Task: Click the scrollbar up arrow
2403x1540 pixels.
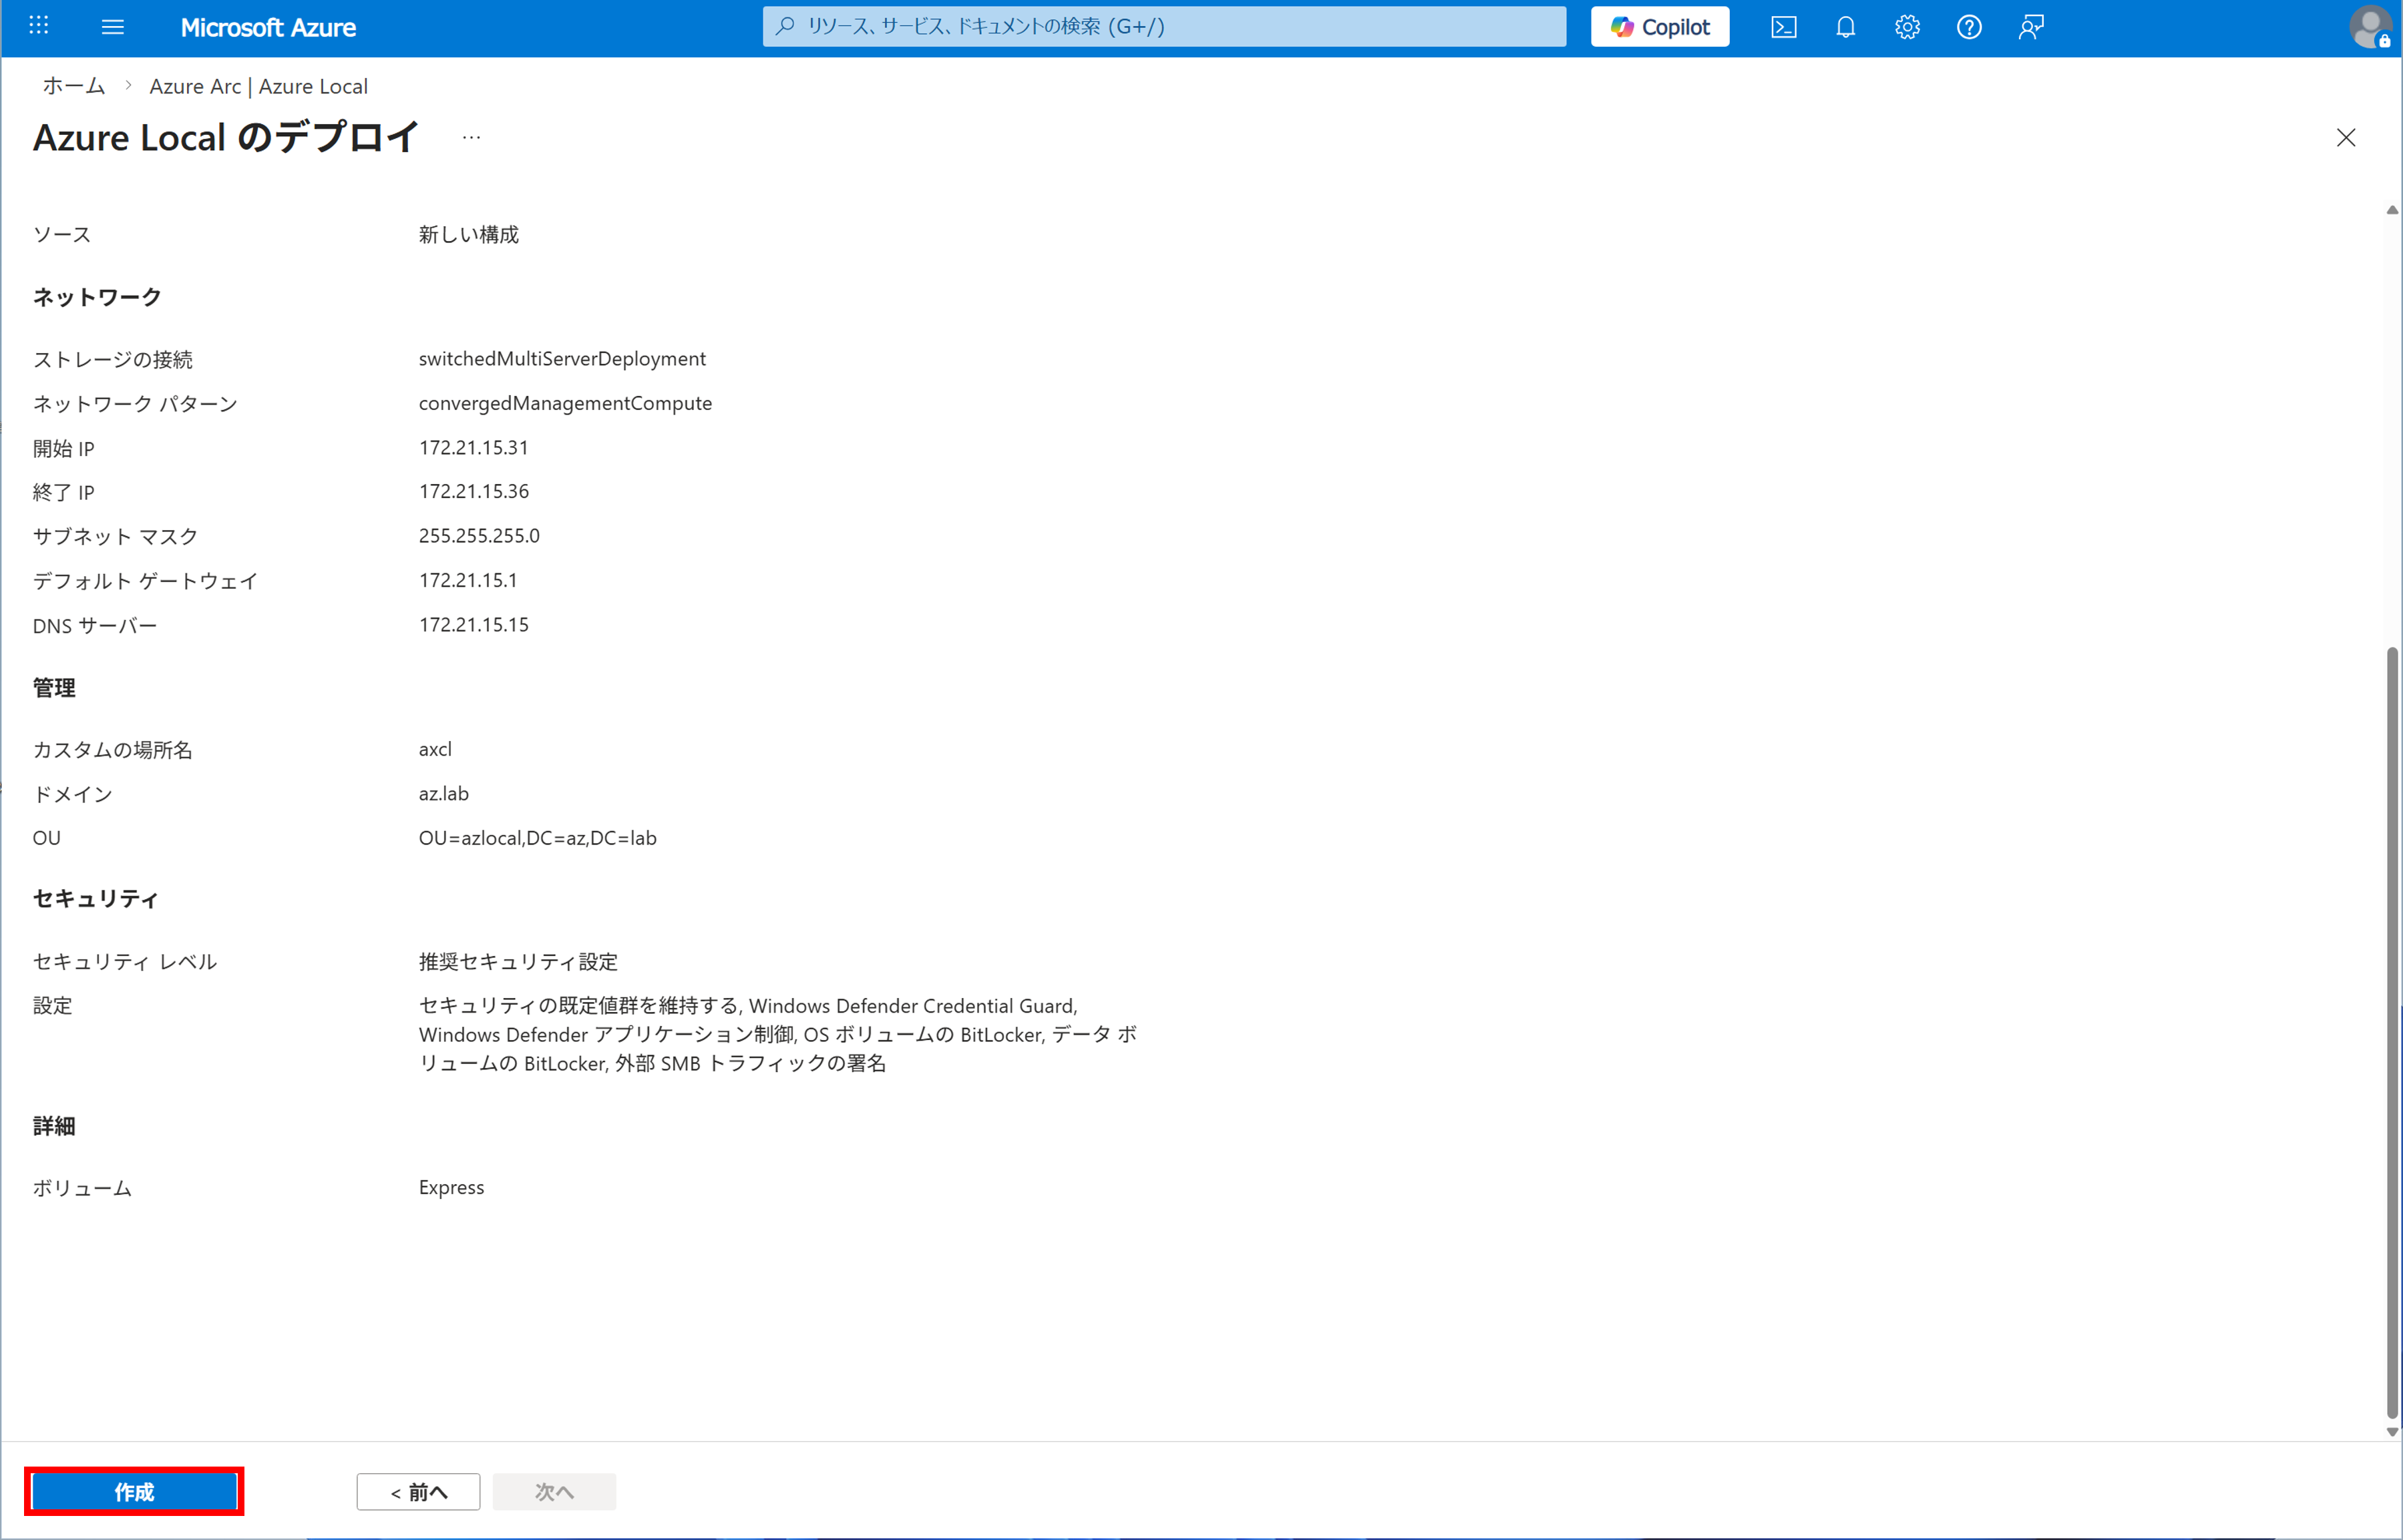Action: pyautogui.click(x=2391, y=210)
